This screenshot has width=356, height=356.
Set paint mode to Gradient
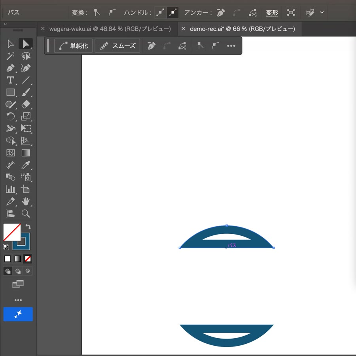18,259
